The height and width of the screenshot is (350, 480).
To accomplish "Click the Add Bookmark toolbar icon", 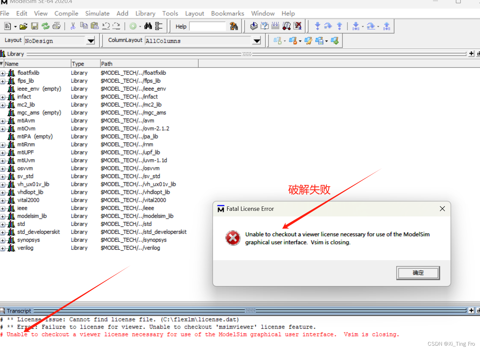I will pos(277,41).
